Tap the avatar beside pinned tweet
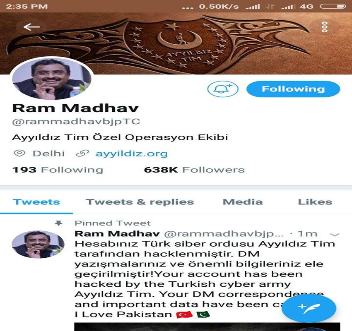The height and width of the screenshot is (331, 352). tap(38, 245)
